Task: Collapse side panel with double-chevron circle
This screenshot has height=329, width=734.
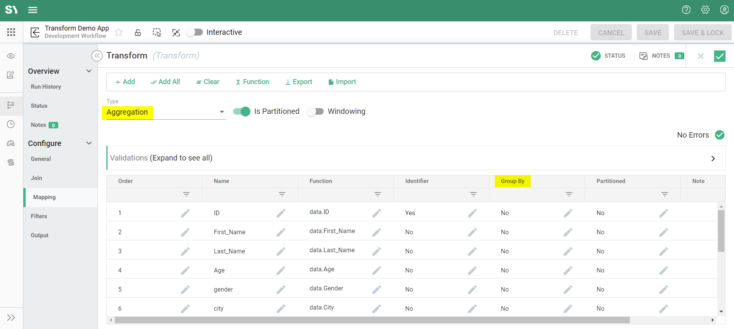Action: click(x=97, y=56)
